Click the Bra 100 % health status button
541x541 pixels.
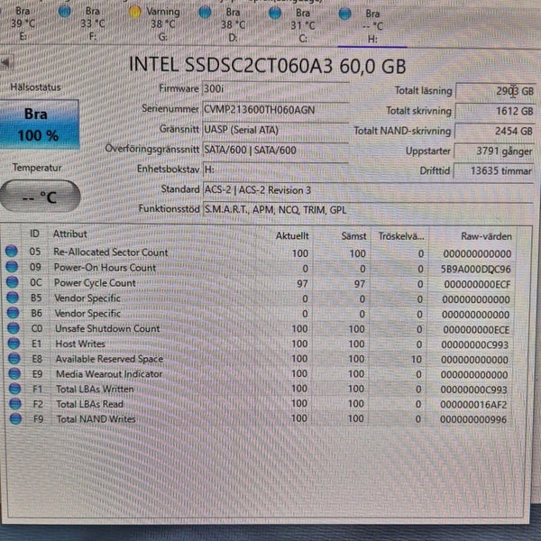pos(40,124)
